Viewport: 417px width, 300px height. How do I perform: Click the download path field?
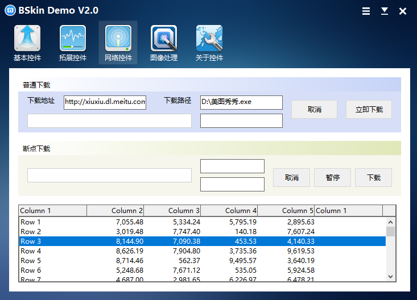tap(241, 102)
